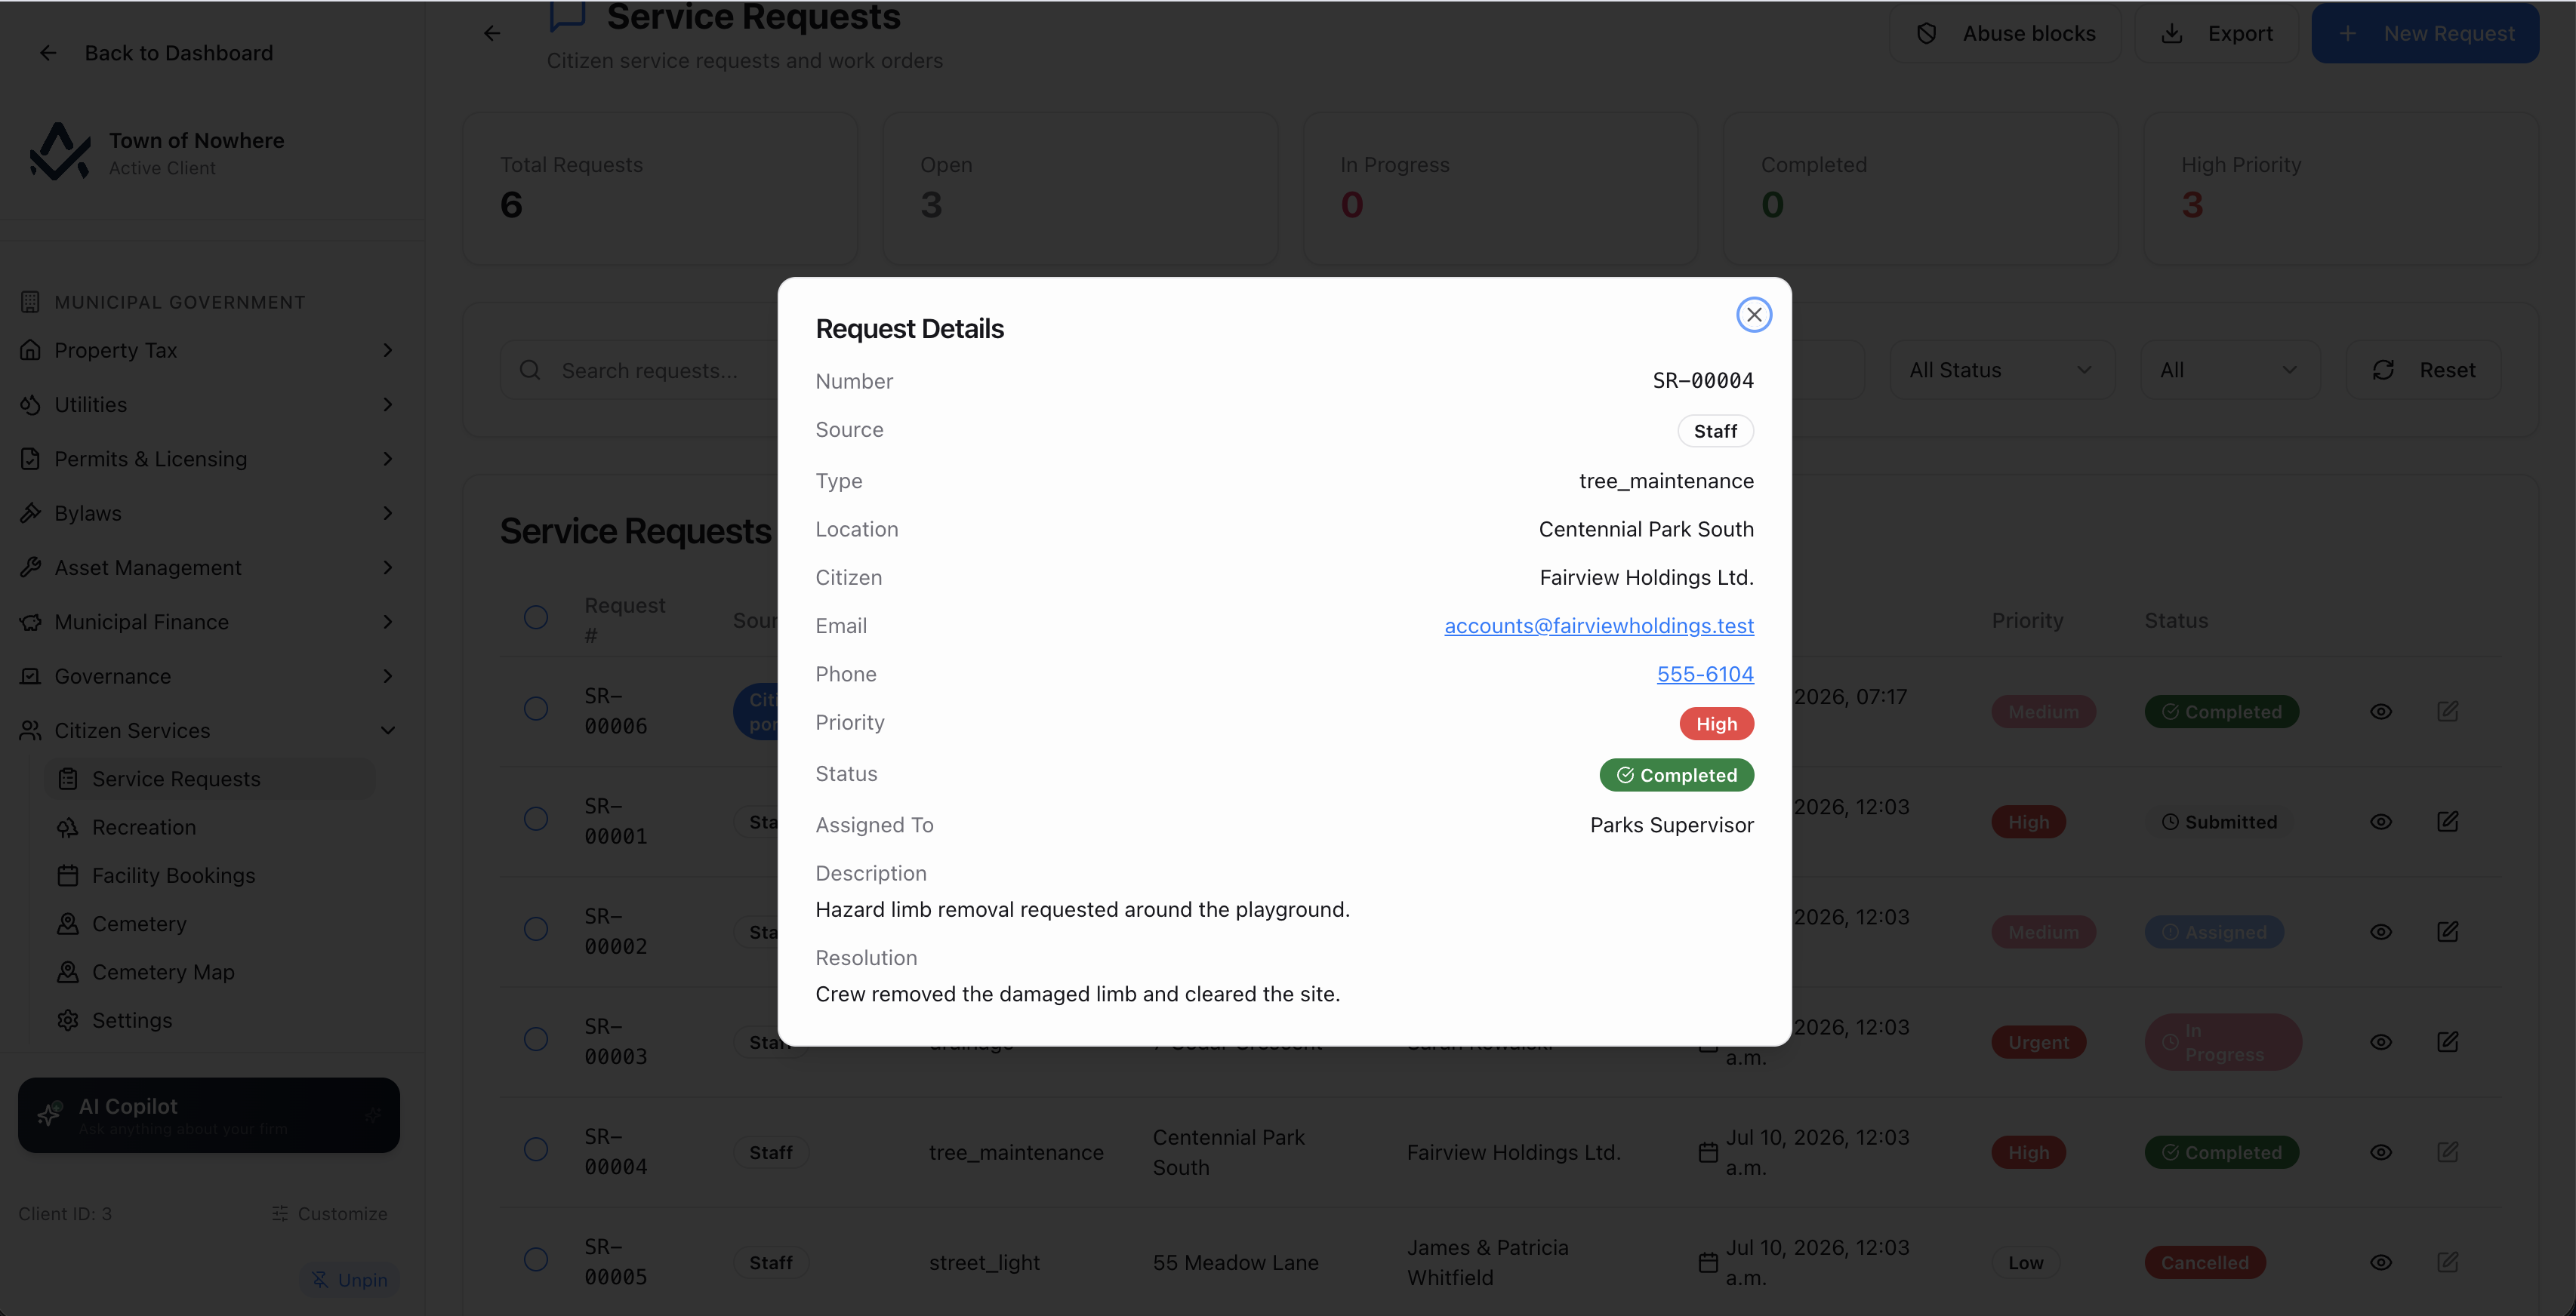Edit request SR-00003 pencil icon

tap(2447, 1042)
